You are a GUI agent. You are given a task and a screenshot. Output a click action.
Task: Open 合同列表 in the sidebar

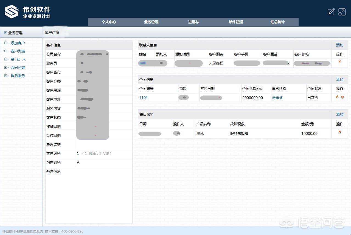18,68
